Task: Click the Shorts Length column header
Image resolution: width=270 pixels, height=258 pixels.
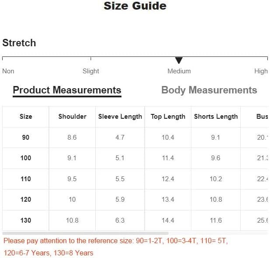Action: pos(216,117)
